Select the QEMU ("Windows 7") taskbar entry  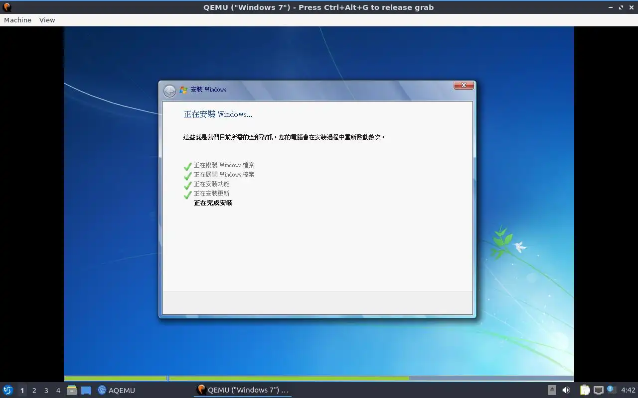coord(243,390)
